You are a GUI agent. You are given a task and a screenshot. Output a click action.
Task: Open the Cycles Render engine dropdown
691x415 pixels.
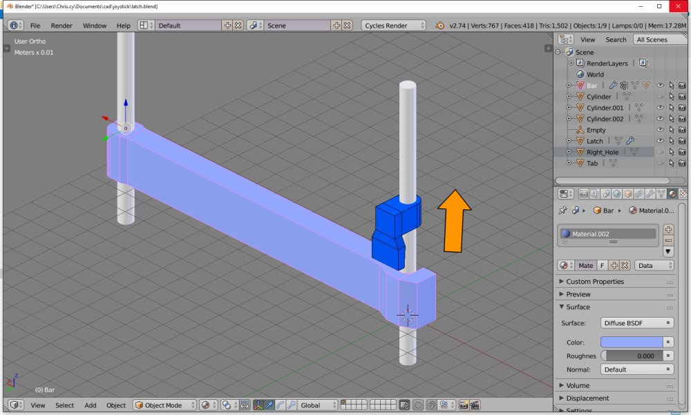click(x=394, y=26)
